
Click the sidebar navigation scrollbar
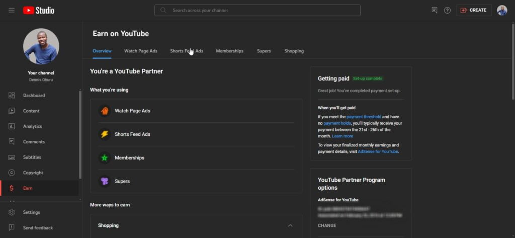pyautogui.click(x=80, y=134)
